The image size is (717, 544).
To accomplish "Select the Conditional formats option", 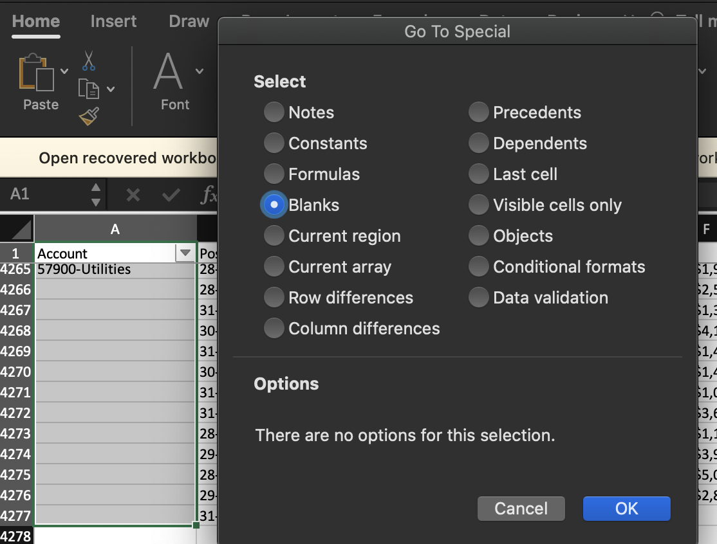I will pos(479,266).
